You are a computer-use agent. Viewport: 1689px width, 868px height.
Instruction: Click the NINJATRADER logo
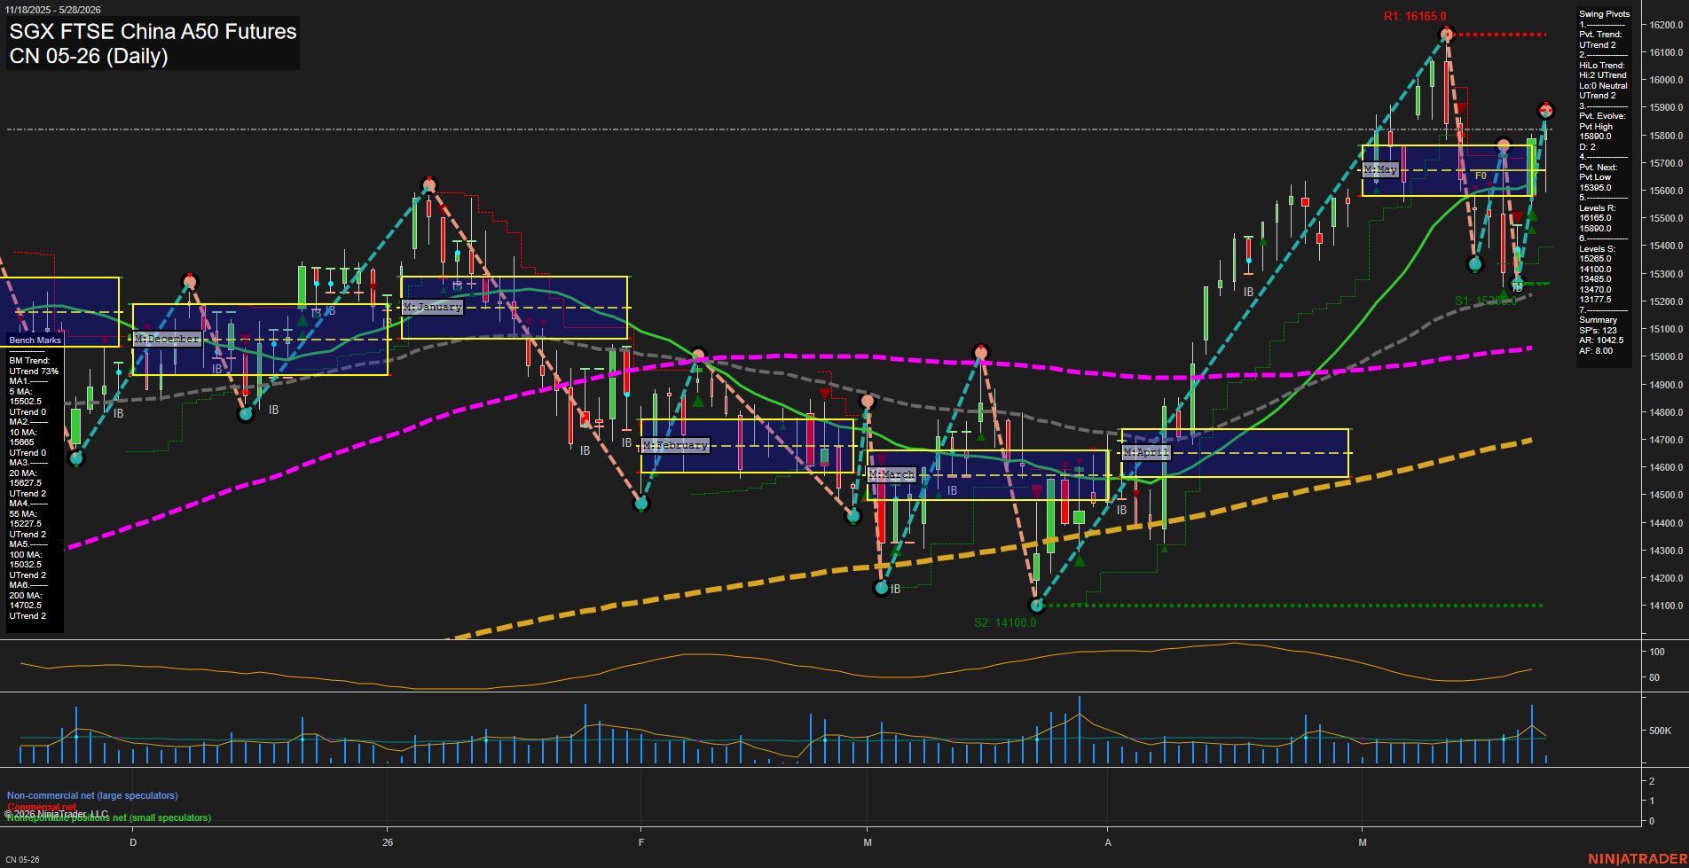coord(1638,858)
